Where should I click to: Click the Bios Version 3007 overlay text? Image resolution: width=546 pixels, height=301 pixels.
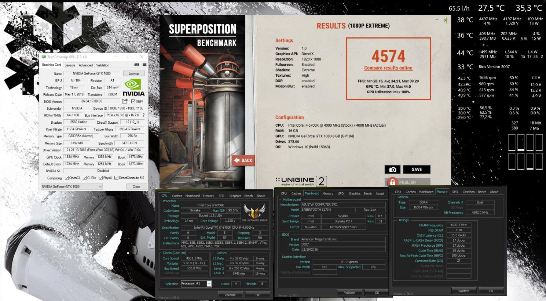pos(494,67)
